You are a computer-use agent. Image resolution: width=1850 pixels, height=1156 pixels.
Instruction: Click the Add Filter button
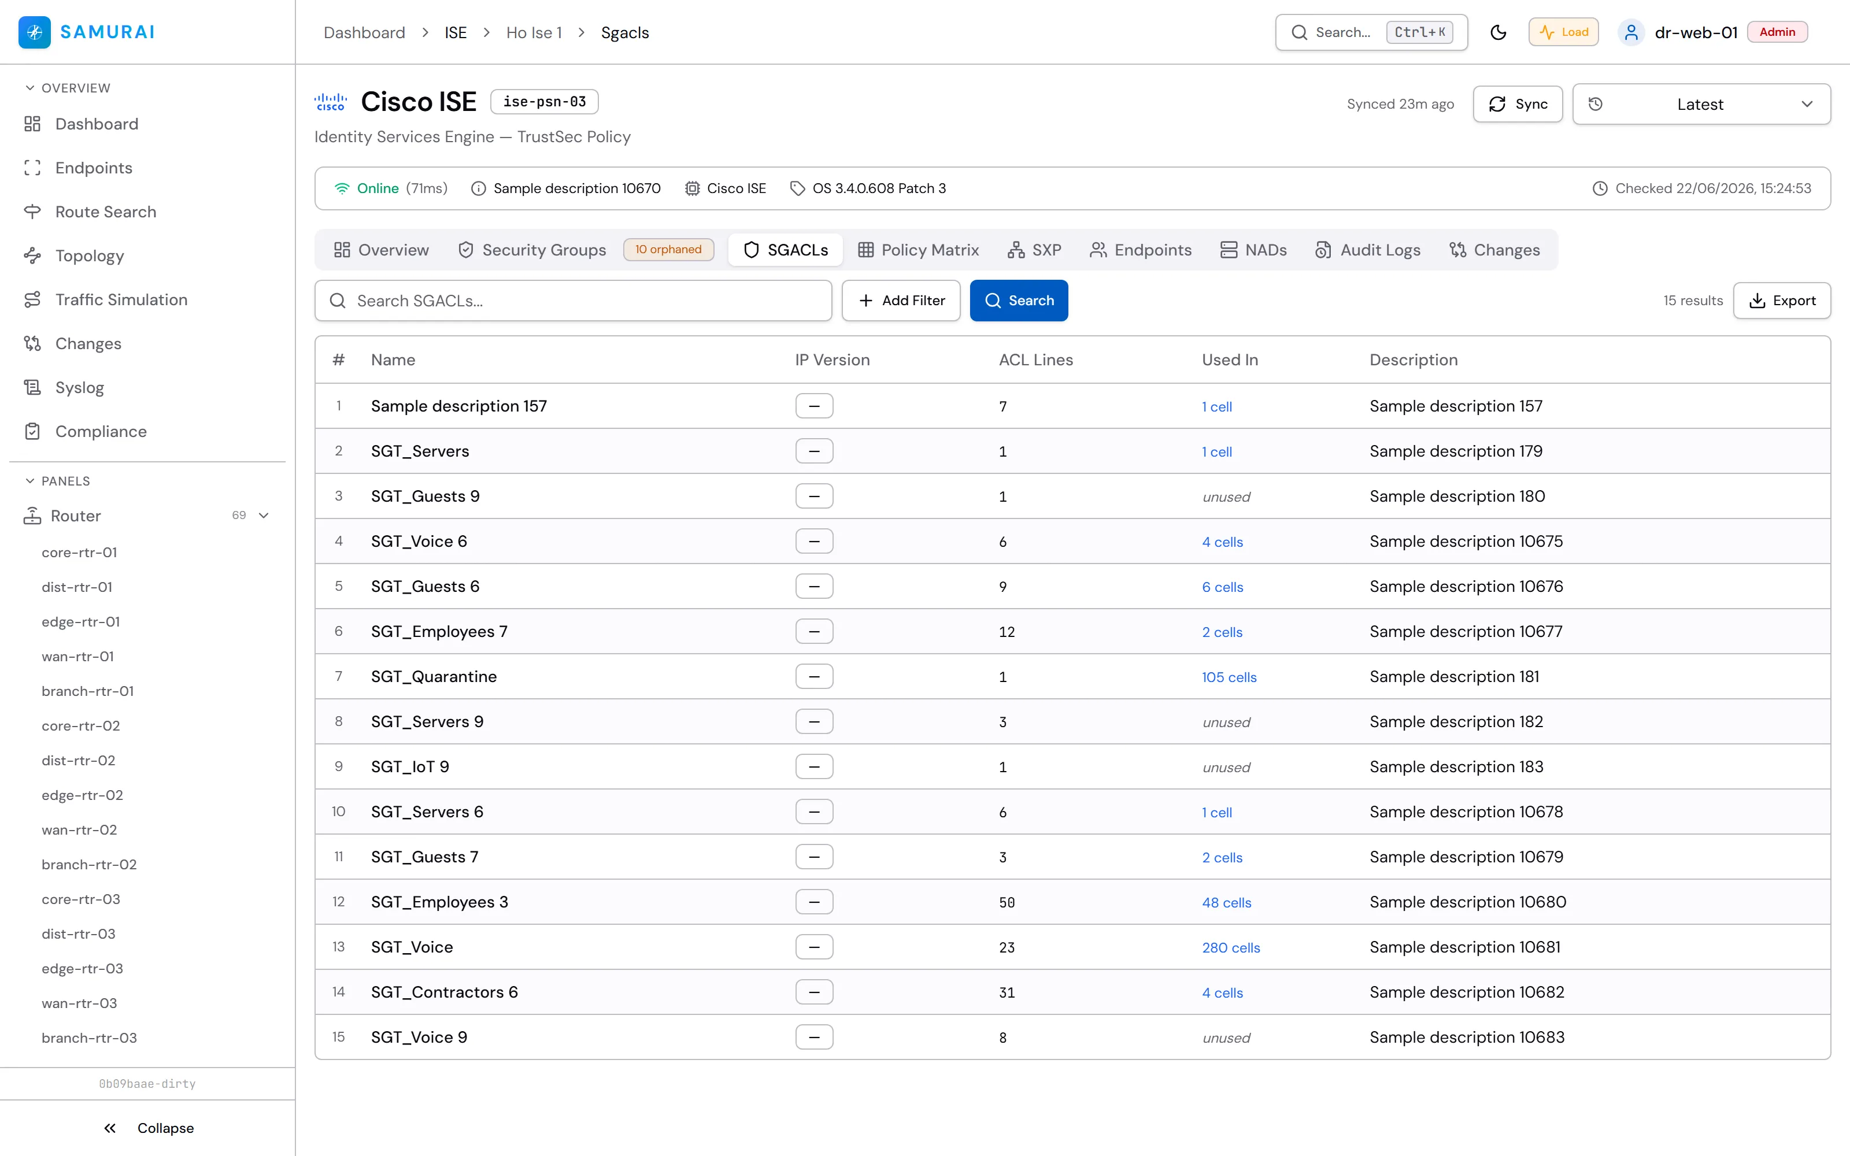(x=901, y=301)
